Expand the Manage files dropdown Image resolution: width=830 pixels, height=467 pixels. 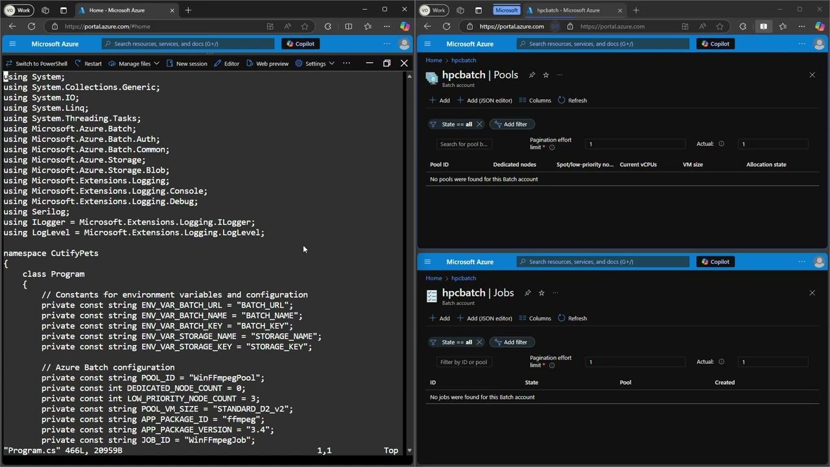coord(134,64)
